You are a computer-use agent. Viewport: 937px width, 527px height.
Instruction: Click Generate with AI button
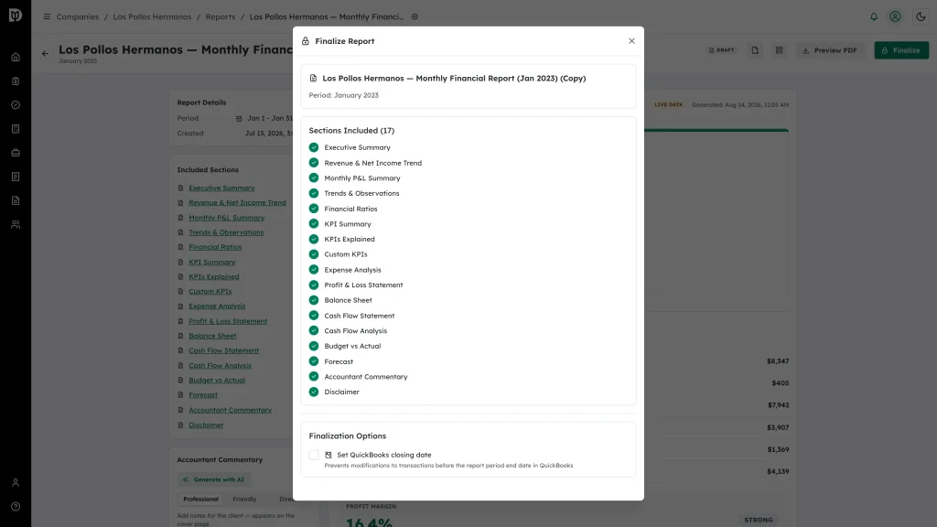coord(214,479)
